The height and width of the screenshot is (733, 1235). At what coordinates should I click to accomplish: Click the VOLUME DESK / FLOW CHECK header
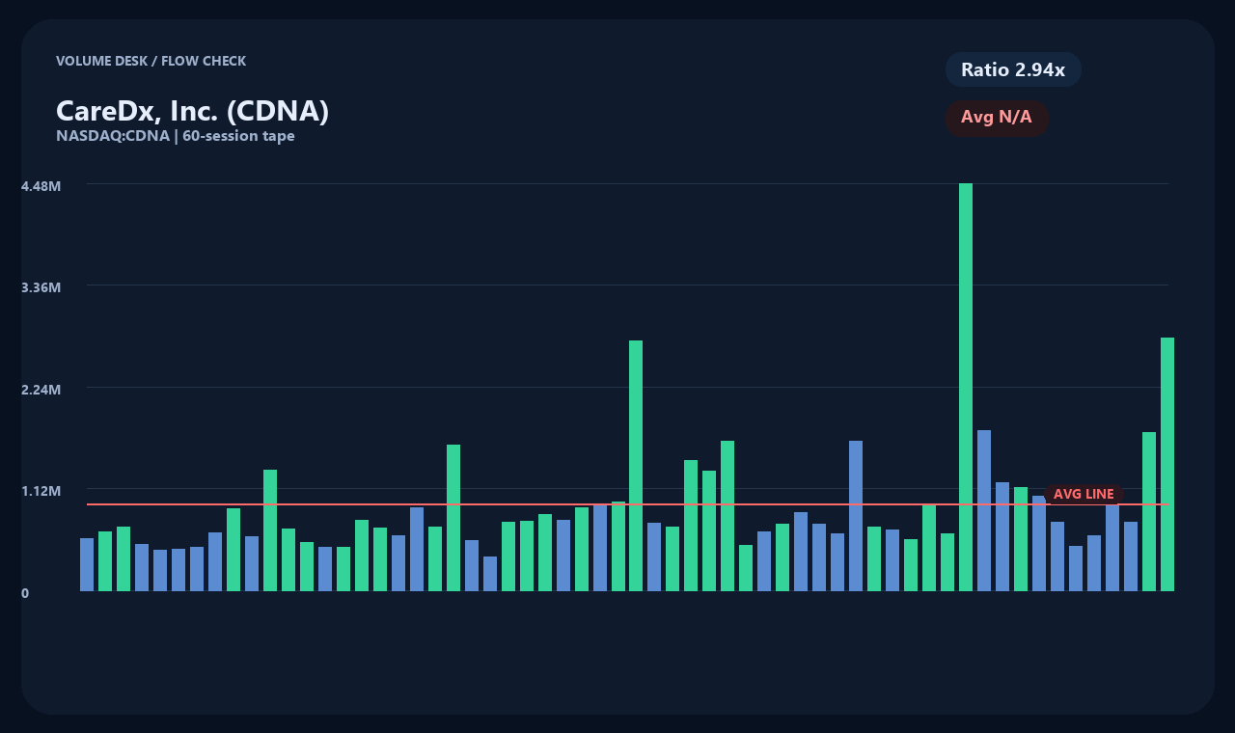(151, 61)
